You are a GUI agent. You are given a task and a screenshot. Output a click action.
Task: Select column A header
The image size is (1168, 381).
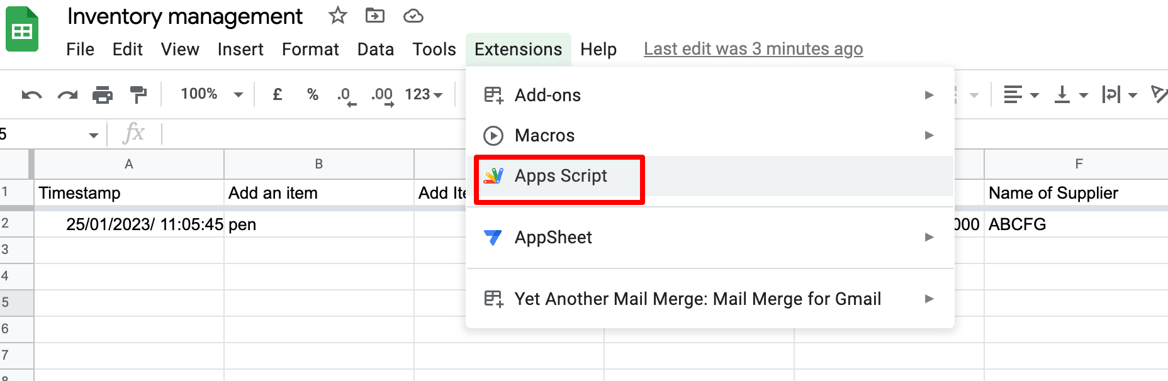(x=129, y=164)
